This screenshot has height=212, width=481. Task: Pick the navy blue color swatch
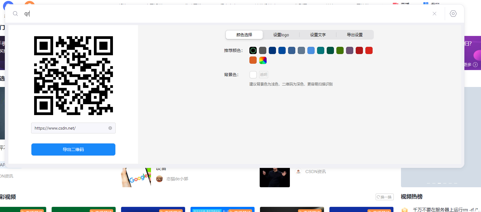click(272, 50)
